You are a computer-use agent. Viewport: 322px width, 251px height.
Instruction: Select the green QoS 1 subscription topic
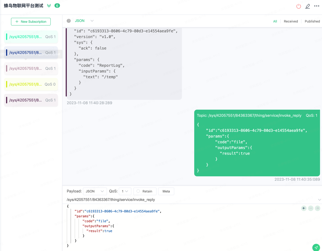pos(31,37)
